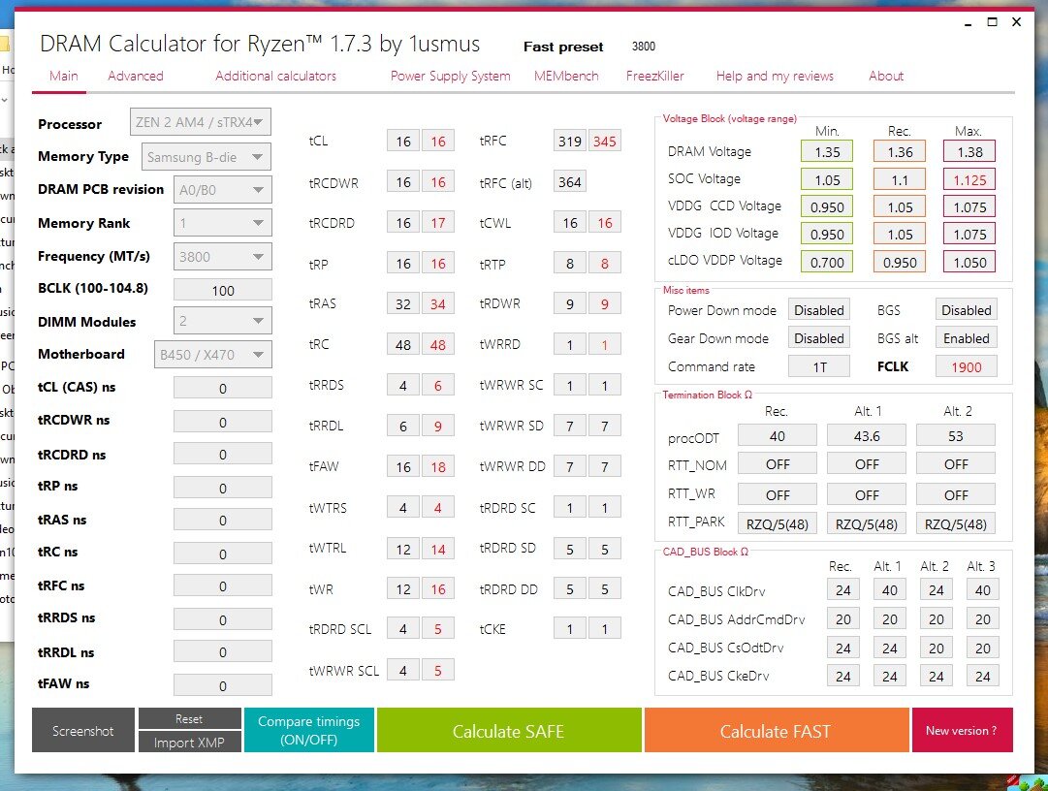
Task: Click the Calculate SAFE button
Action: point(509,730)
